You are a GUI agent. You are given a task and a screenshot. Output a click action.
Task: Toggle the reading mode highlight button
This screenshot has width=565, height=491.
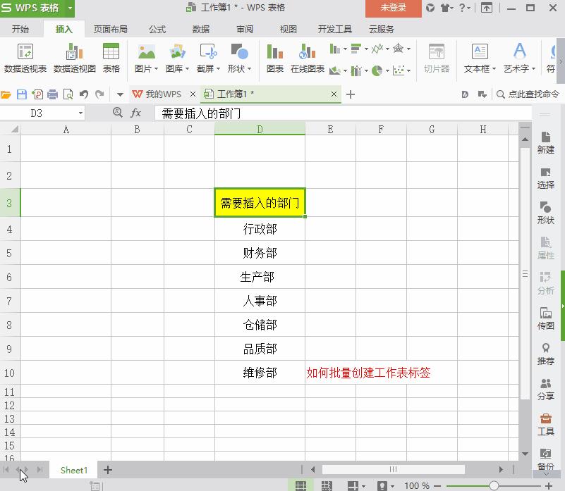pyautogui.click(x=381, y=486)
